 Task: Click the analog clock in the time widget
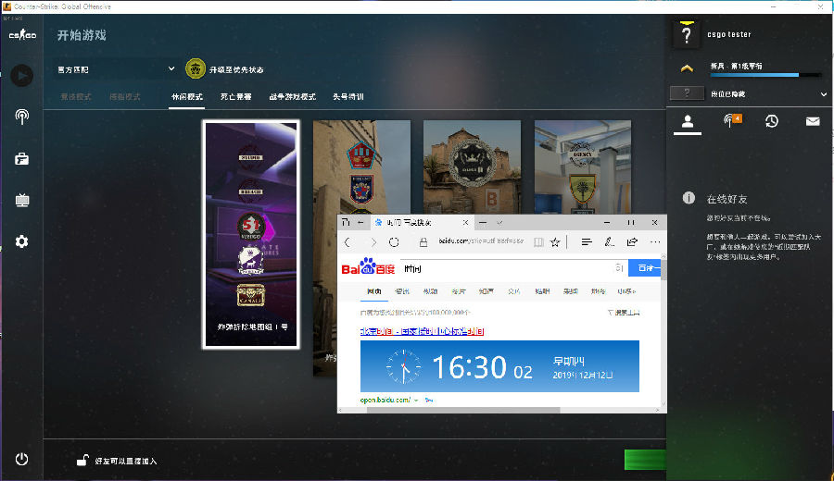point(403,366)
